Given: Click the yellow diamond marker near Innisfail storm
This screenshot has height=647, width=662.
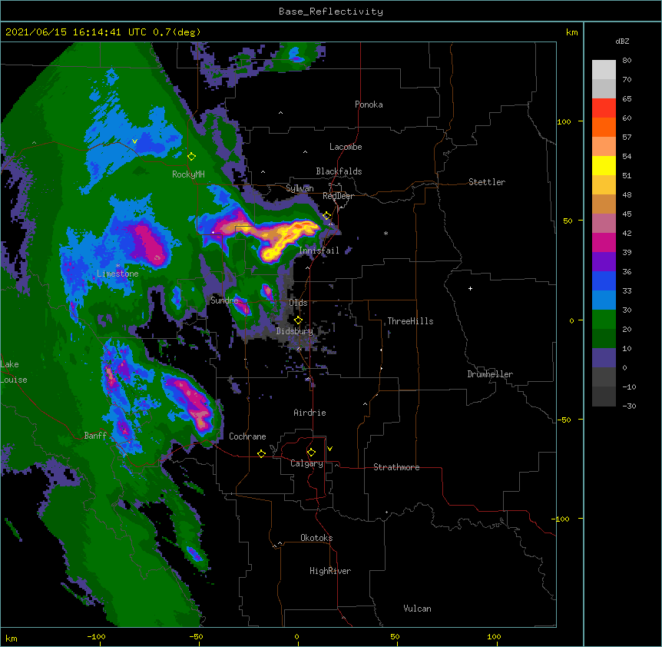Looking at the screenshot, I should [326, 216].
